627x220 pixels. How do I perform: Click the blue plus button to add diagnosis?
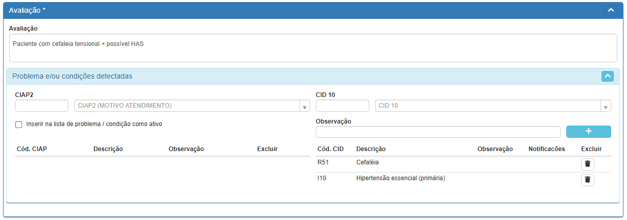click(588, 131)
